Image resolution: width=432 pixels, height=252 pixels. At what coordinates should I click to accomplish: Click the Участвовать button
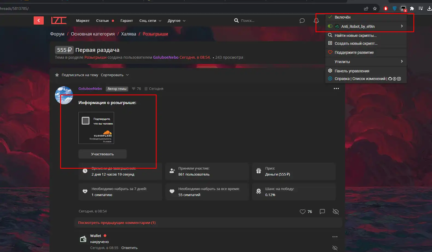103,154
